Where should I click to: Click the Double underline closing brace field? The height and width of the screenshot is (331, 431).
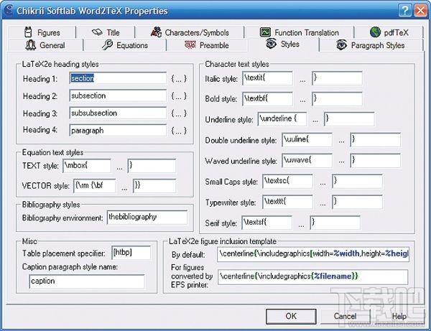click(x=375, y=140)
